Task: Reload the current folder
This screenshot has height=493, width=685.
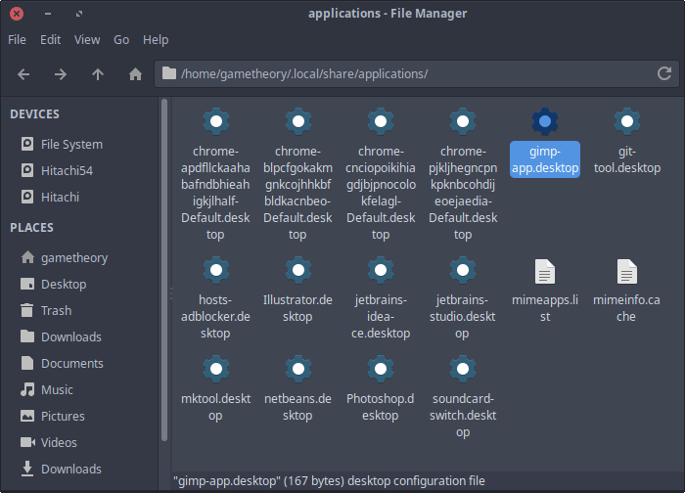Action: (664, 73)
